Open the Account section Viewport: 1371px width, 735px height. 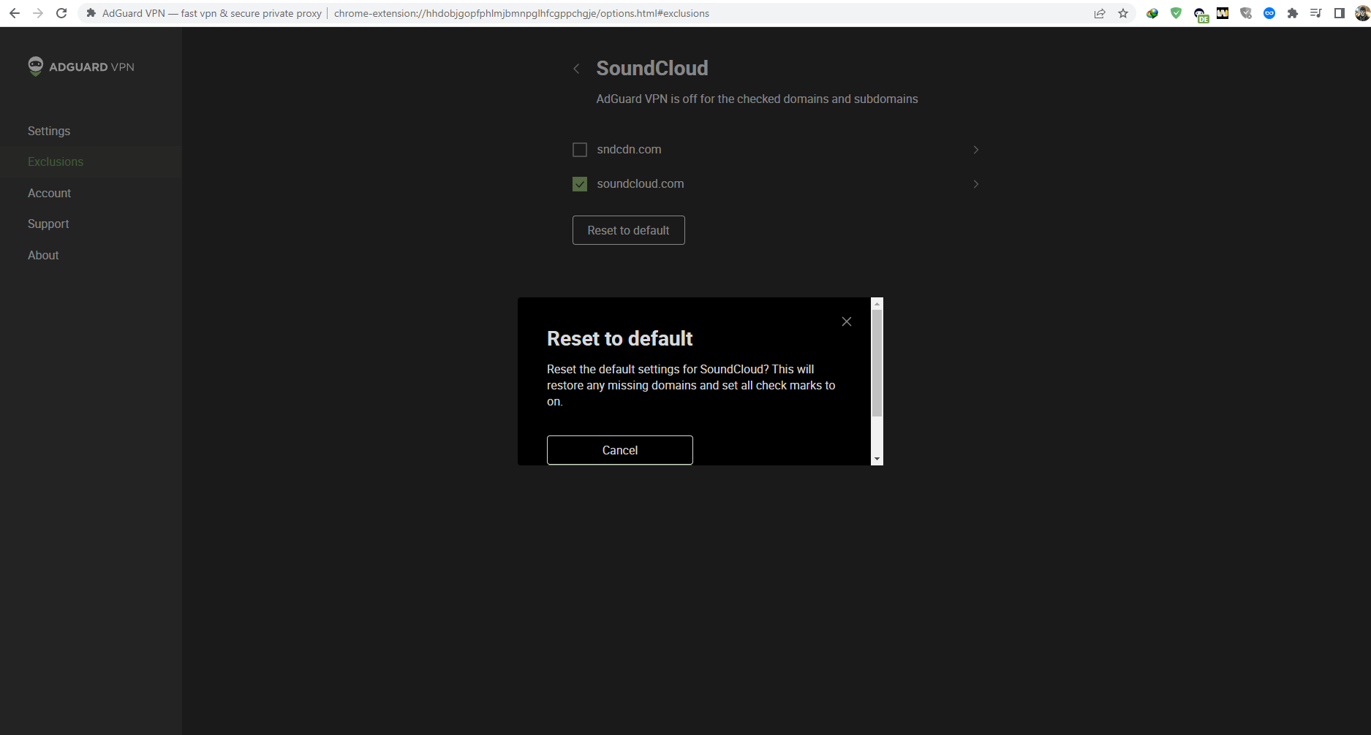tap(49, 193)
